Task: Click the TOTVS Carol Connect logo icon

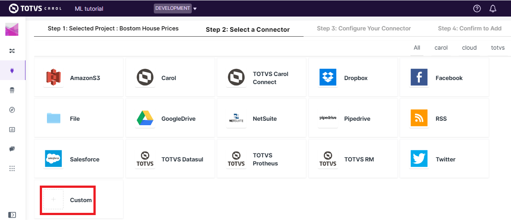Action: [x=236, y=78]
